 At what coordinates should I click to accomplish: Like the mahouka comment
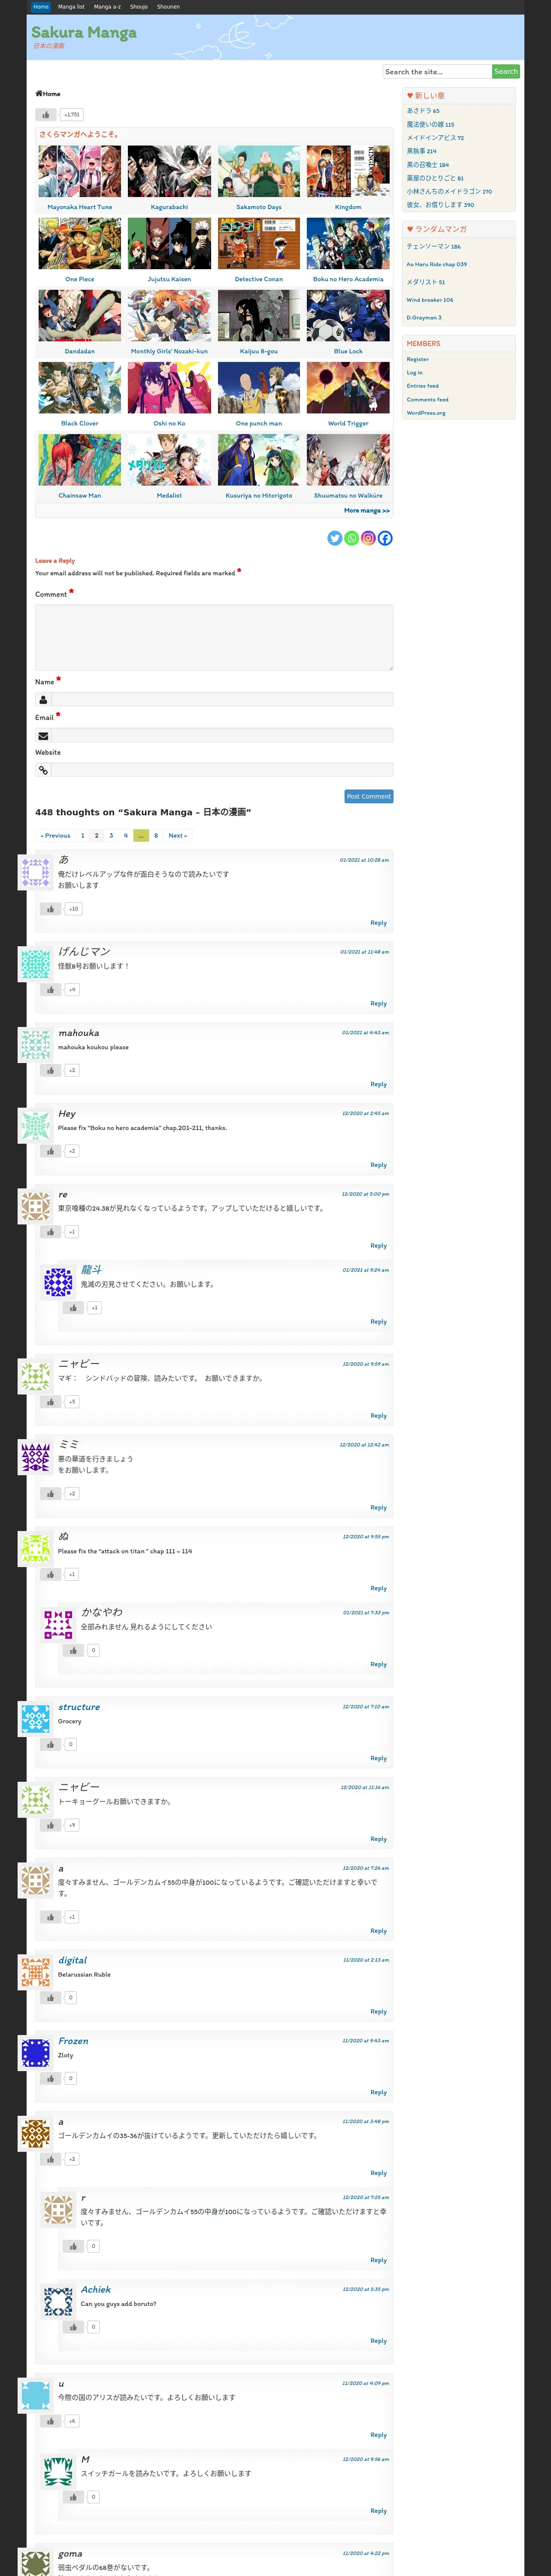50,1070
